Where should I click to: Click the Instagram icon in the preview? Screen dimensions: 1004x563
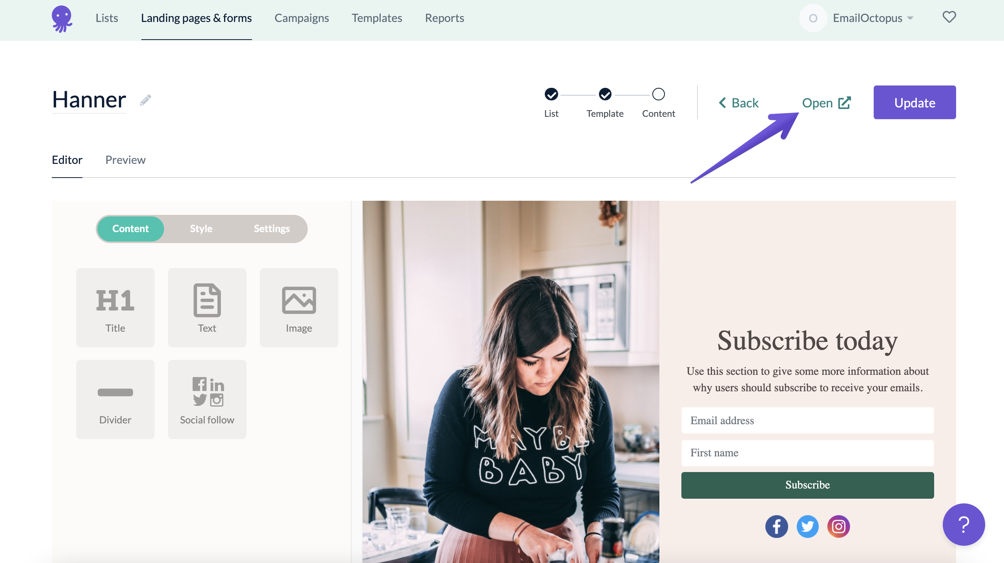click(x=839, y=526)
